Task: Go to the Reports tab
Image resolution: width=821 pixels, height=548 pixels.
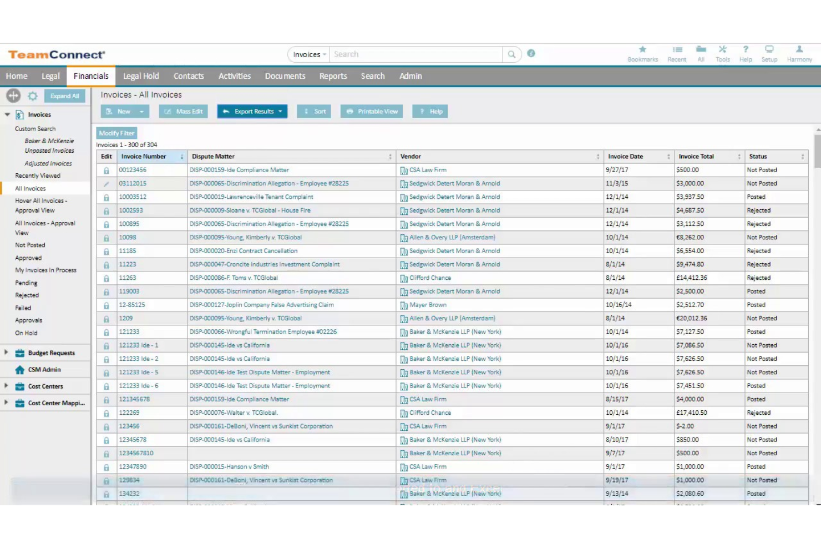Action: click(x=333, y=76)
